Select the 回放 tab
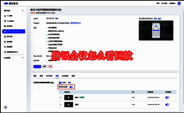184x113 pixels. [57, 76]
